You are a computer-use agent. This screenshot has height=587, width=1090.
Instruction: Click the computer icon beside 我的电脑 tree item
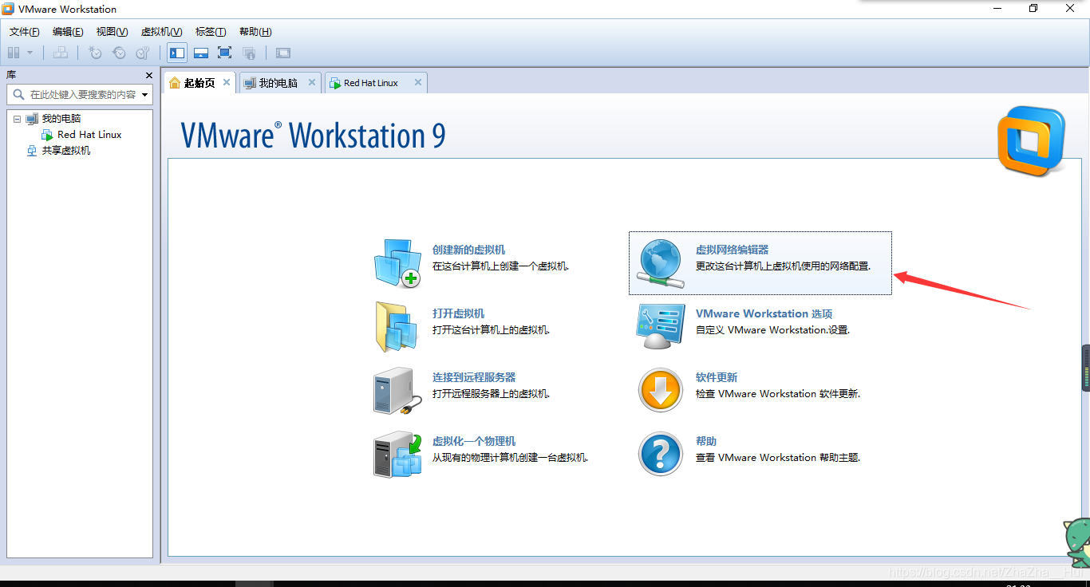click(32, 119)
